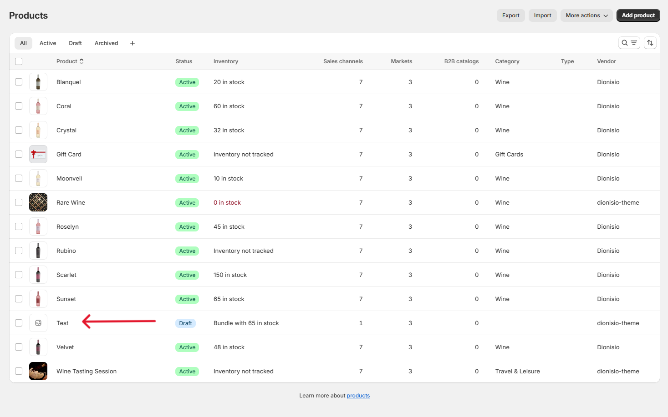Viewport: 668px width, 417px height.
Task: Click the sort order icon
Action: point(650,43)
